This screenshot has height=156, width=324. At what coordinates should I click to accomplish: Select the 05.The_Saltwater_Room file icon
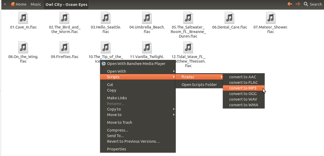(188, 18)
